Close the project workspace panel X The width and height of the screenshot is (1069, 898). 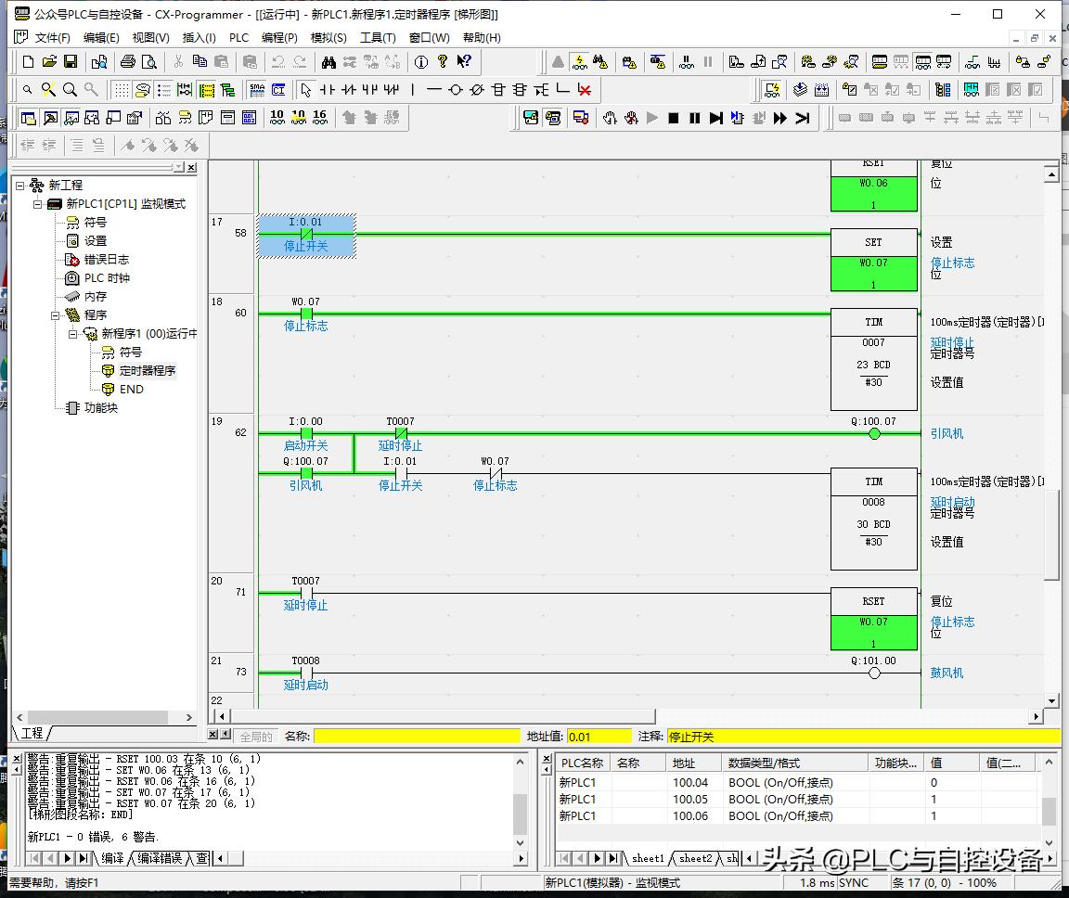pos(191,167)
